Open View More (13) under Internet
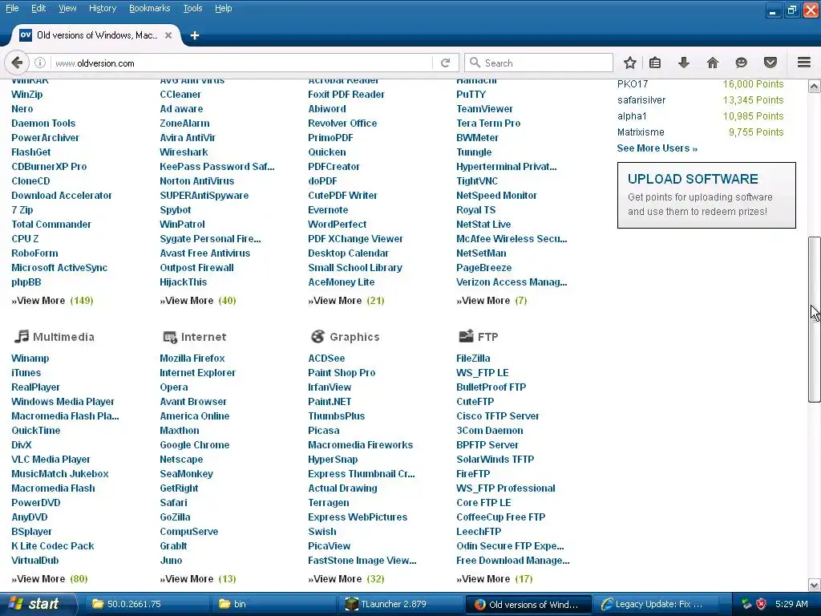Image resolution: width=821 pixels, height=616 pixels. coord(198,579)
